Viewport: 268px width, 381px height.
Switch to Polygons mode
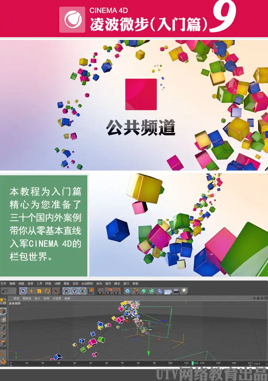tap(3, 343)
